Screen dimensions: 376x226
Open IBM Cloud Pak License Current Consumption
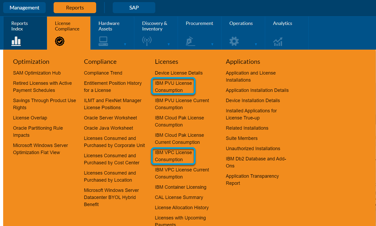(179, 139)
